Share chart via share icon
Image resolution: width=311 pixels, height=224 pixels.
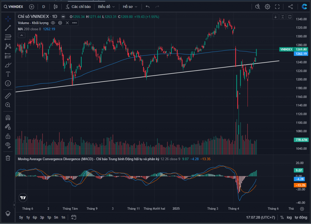click(x=291, y=7)
